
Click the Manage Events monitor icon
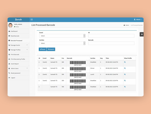coord(9,45)
